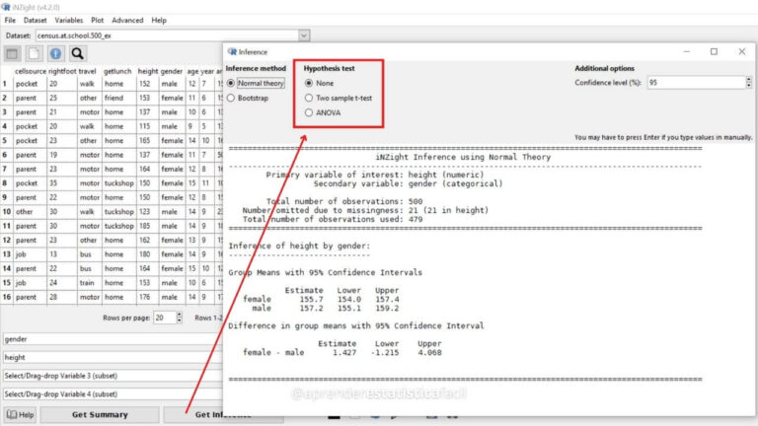Select the Normal theory inference method
The width and height of the screenshot is (758, 426).
pos(256,83)
